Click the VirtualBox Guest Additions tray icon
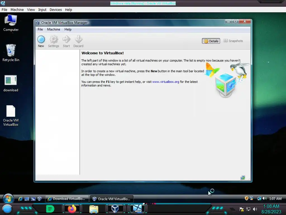The width and height of the screenshot is (286, 215). pos(252,198)
